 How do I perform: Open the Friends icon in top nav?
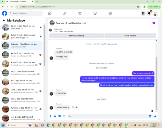pyautogui.click(x=65, y=13)
